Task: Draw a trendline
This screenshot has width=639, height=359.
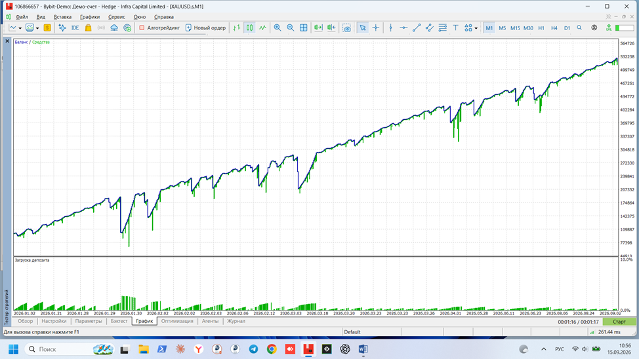Action: pyautogui.click(x=417, y=28)
